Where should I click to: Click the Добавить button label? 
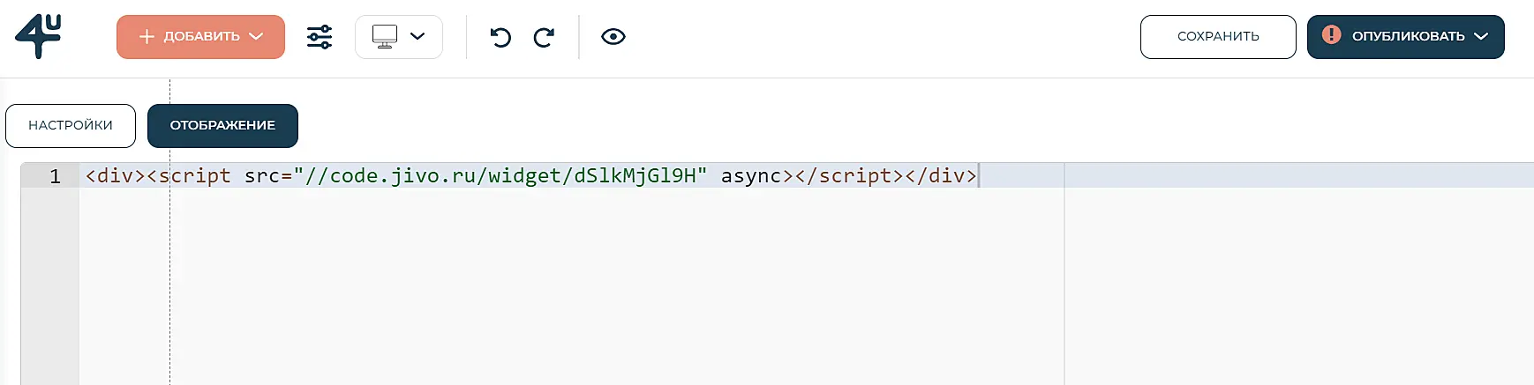(x=201, y=36)
